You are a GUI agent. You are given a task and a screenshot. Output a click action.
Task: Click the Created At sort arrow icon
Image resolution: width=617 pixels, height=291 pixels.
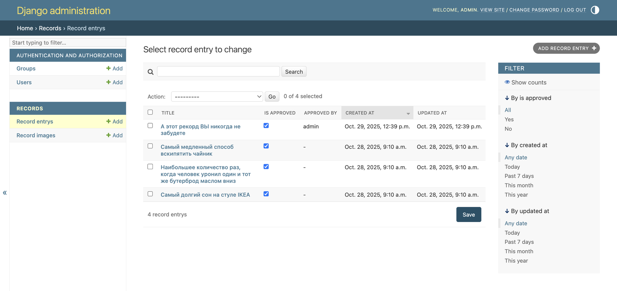408,114
